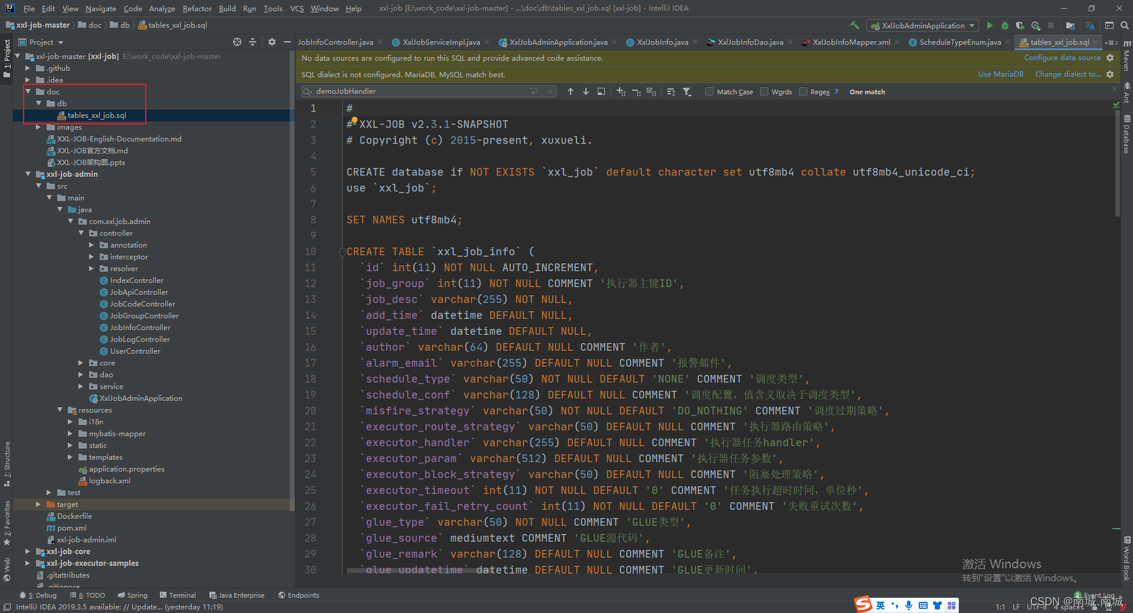Viewport: 1133px width, 613px height.
Task: Jump to next search occurrence arrow
Action: point(585,91)
